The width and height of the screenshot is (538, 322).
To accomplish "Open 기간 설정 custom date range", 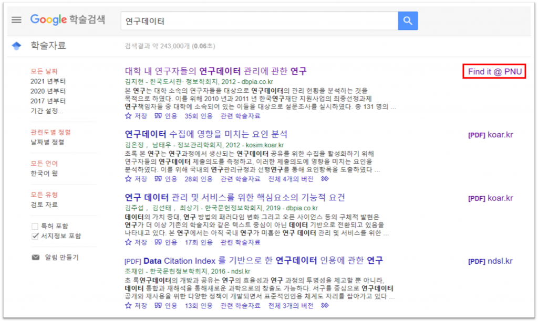I will 47,111.
